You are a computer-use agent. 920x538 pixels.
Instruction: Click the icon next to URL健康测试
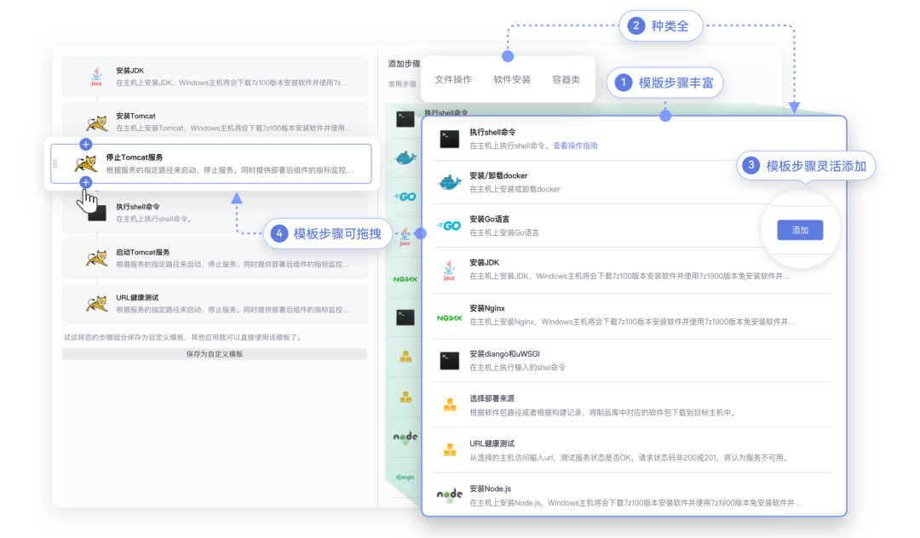(x=450, y=450)
